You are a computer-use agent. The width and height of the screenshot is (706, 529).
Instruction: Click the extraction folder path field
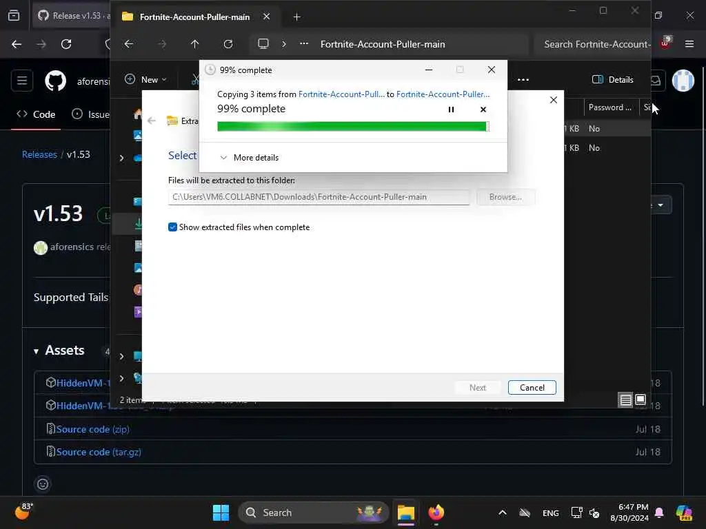click(319, 197)
